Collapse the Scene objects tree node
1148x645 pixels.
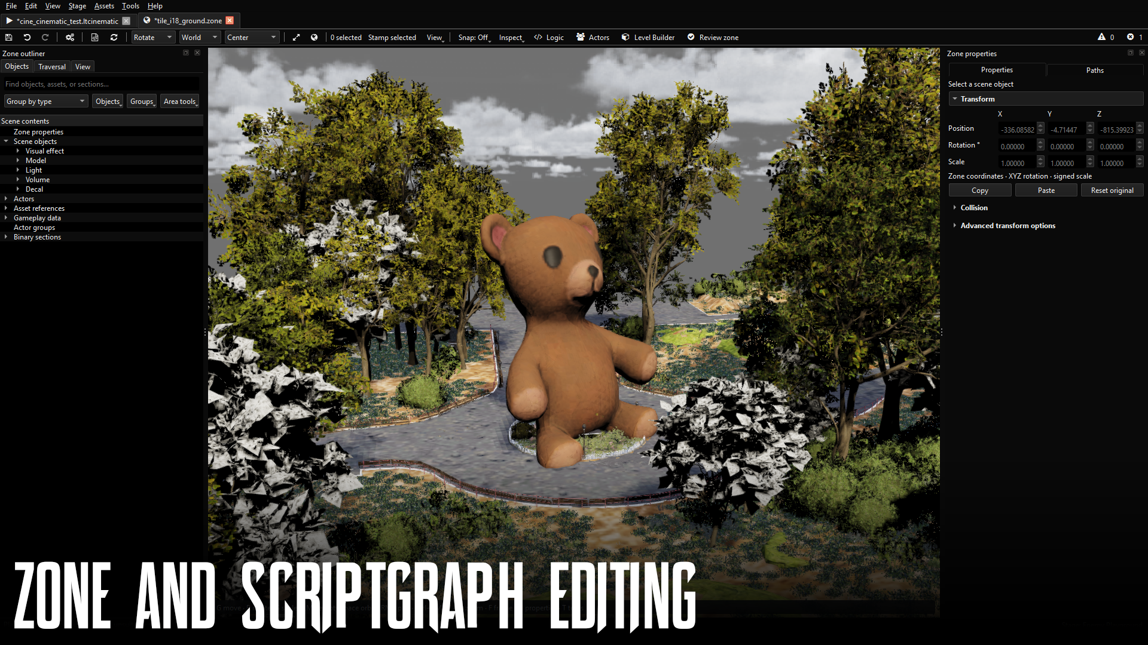pos(6,142)
